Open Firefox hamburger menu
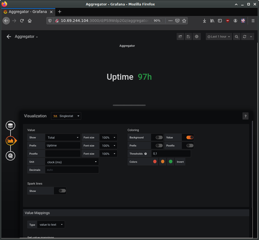This screenshot has height=240, width=259. [x=253, y=21]
